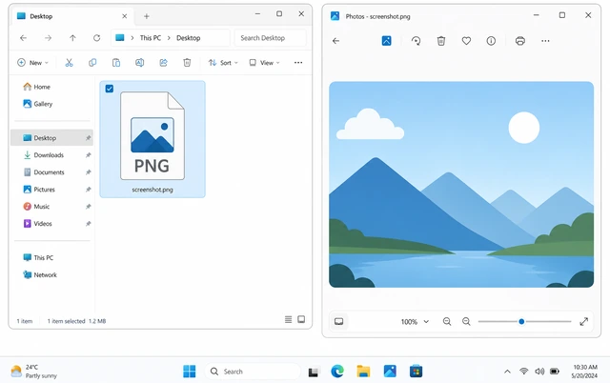The image size is (610, 383).
Task: Click the Wi-Fi icon in system tray
Action: pos(524,372)
